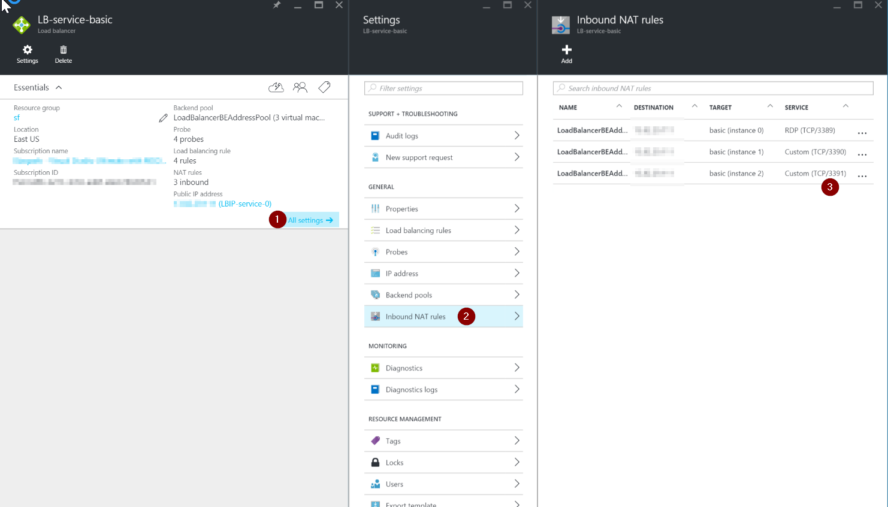888x507 pixels.
Task: Open Settings in the LB-service-basic toolbar
Action: [28, 54]
